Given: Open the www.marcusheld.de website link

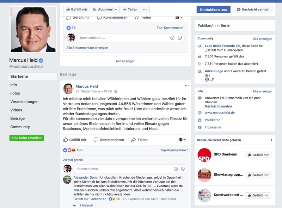Looking at the screenshot, I should coord(220,113).
